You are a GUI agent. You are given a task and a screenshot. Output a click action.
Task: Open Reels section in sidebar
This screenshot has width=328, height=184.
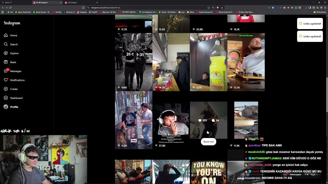[10, 62]
